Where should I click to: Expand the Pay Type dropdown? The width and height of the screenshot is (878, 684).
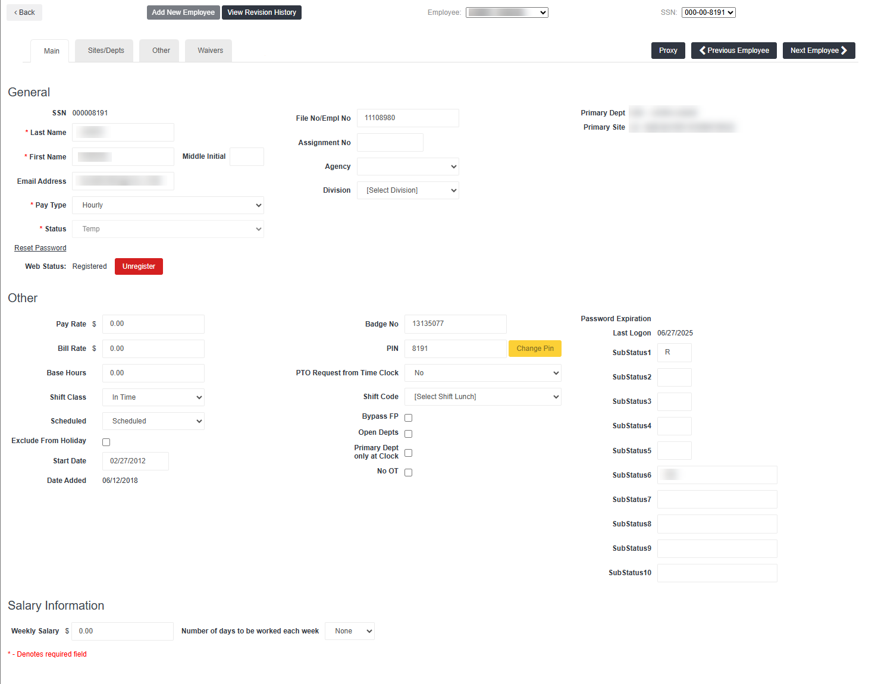168,205
